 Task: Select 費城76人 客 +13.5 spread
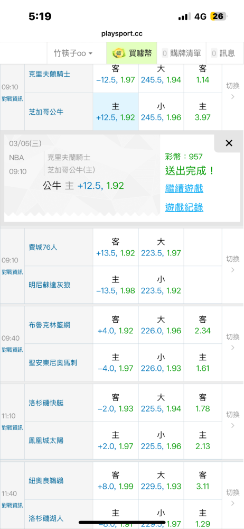[116, 247]
